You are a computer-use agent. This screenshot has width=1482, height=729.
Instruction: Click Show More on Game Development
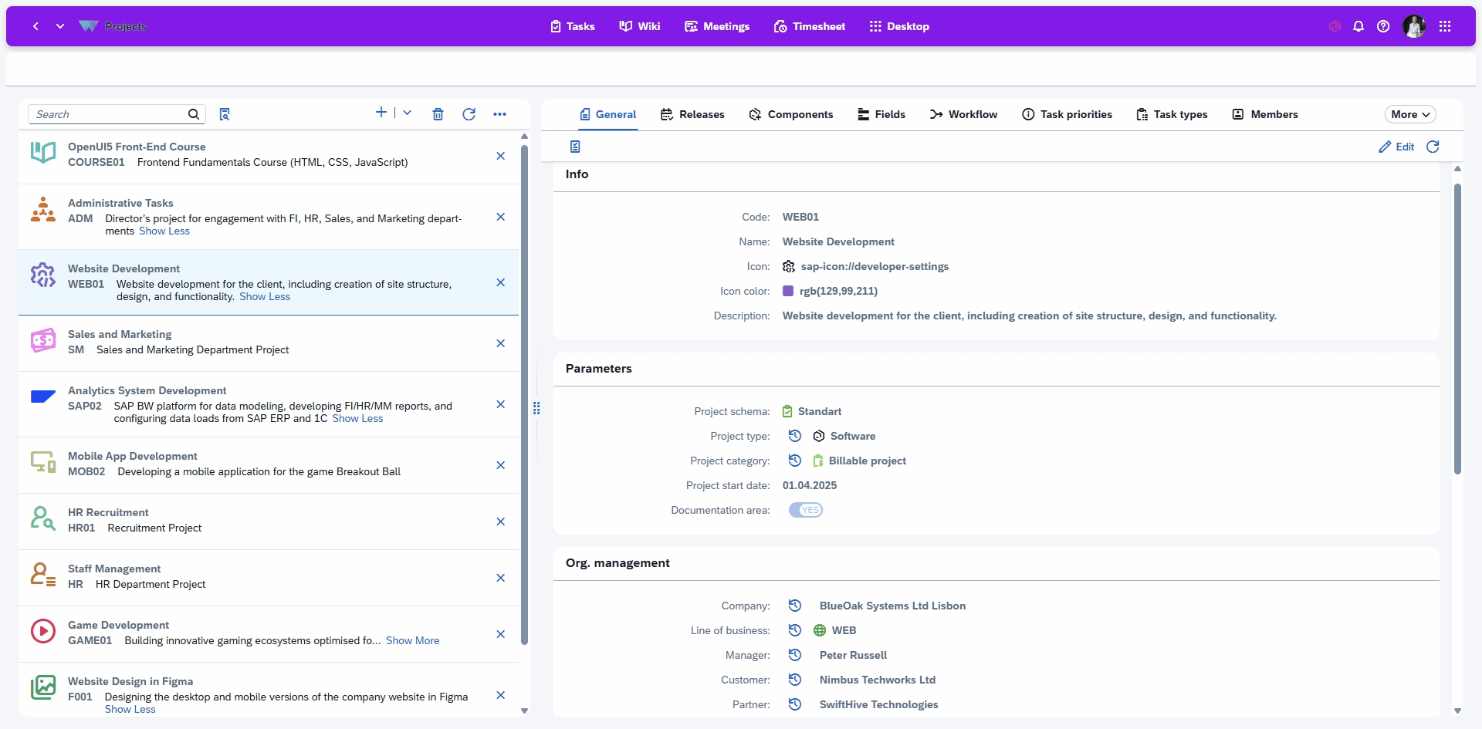tap(412, 640)
